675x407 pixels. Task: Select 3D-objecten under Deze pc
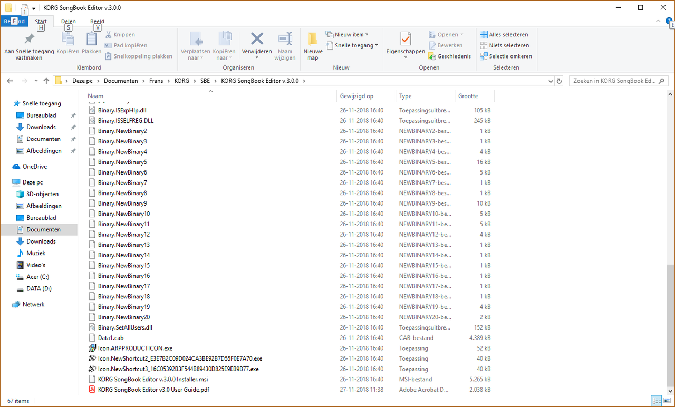pos(42,194)
